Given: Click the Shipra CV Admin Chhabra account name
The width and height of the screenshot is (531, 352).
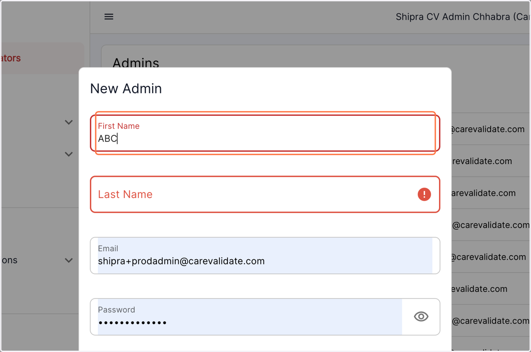Looking at the screenshot, I should pyautogui.click(x=463, y=17).
